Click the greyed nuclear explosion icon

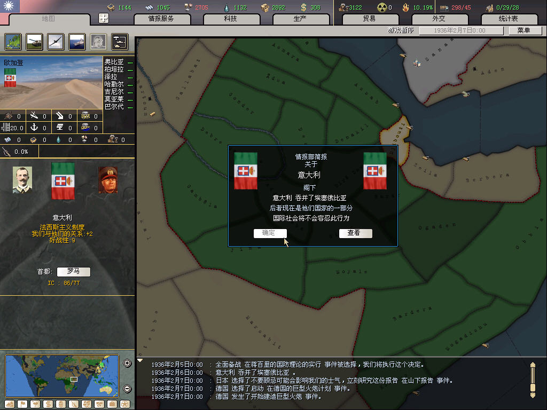click(98, 42)
